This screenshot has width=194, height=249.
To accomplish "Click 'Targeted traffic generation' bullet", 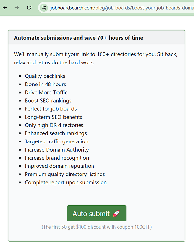I will coord(56,141).
